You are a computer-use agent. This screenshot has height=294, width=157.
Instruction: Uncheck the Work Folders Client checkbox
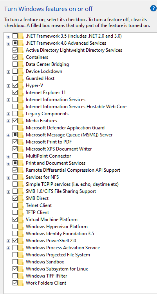(15, 283)
